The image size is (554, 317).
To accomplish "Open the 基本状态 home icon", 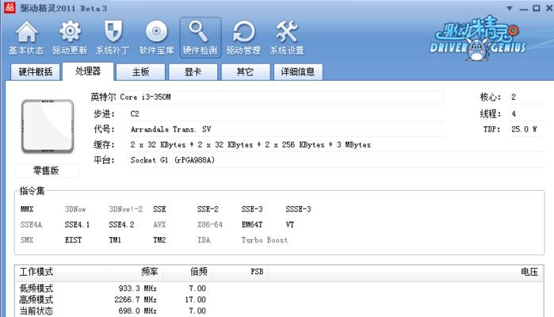I will (x=26, y=37).
